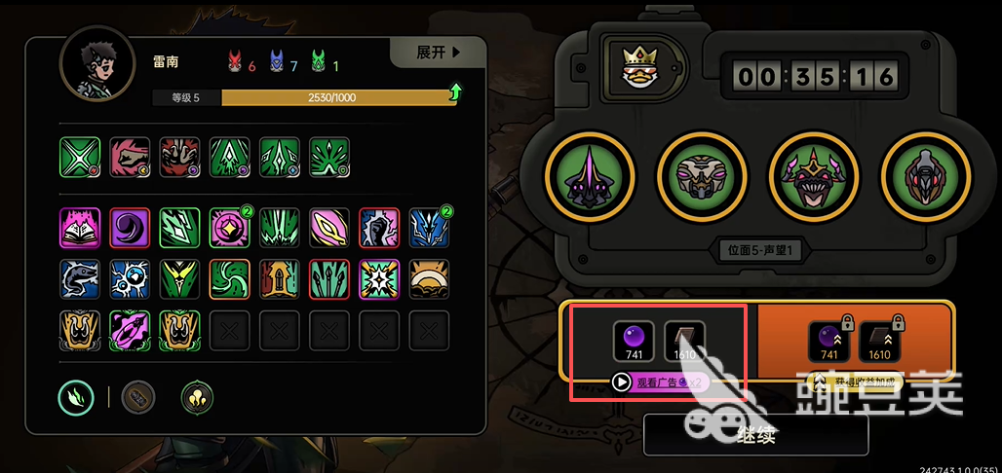The image size is (1002, 473).
Task: Select the fanged pink-horned boss portrait
Action: pyautogui.click(x=814, y=174)
